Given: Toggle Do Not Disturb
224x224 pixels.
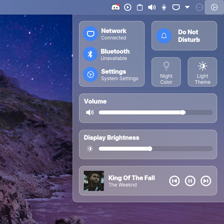Looking at the screenshot, I should [x=164, y=36].
